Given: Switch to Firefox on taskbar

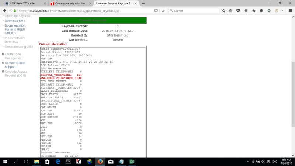Looking at the screenshot, I should pos(100,162).
